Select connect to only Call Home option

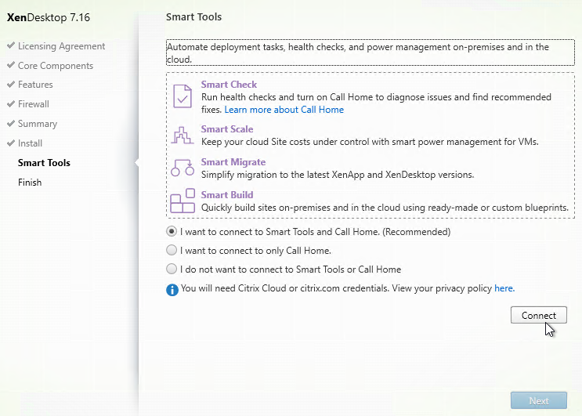point(172,250)
